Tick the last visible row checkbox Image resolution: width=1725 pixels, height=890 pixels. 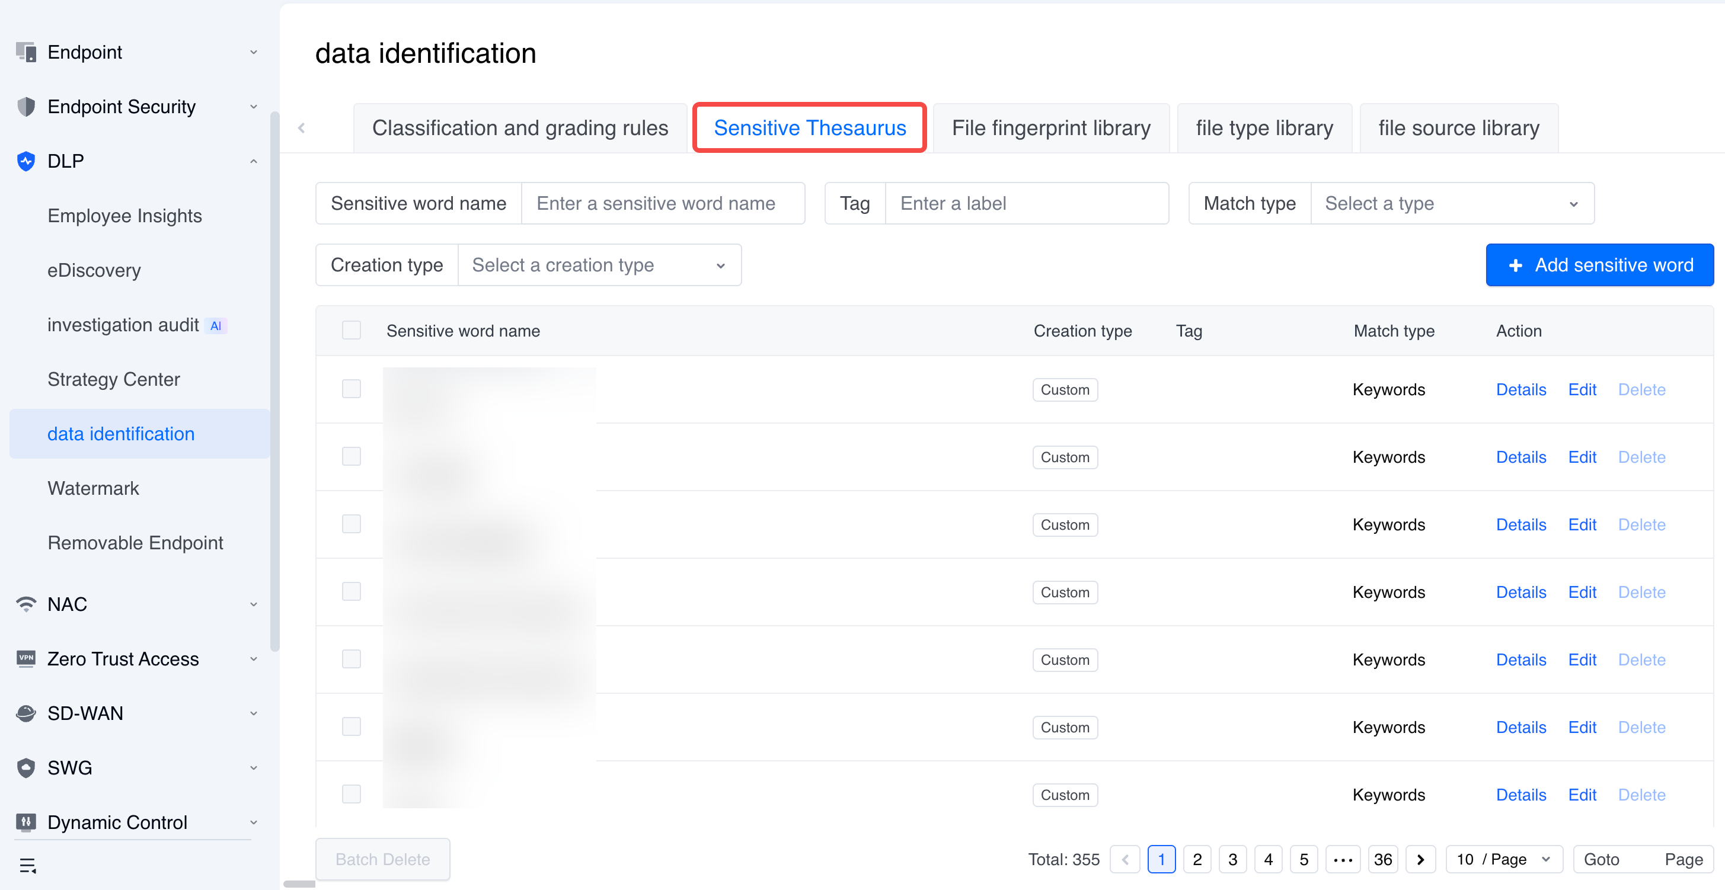coord(351,795)
